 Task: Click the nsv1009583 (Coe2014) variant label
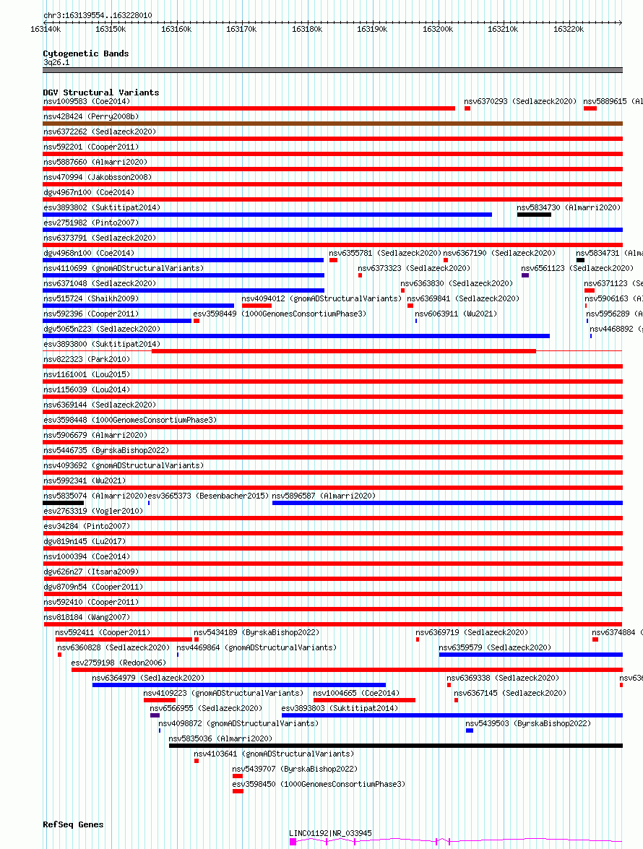click(87, 101)
